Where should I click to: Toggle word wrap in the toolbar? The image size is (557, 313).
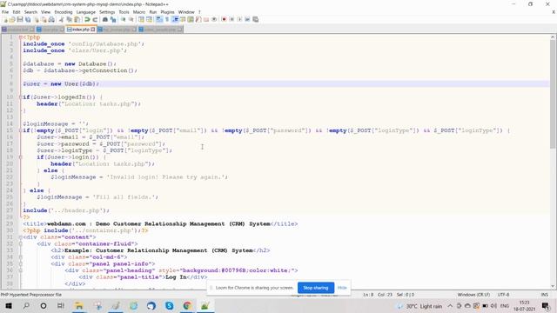click(x=159, y=19)
